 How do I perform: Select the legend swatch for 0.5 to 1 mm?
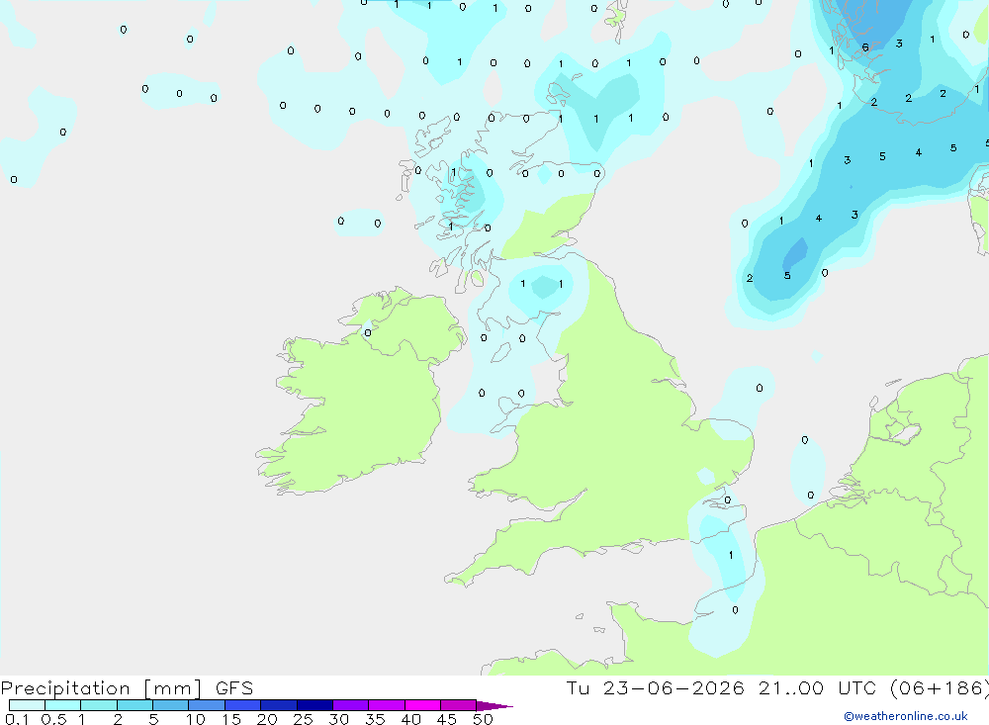click(x=63, y=705)
